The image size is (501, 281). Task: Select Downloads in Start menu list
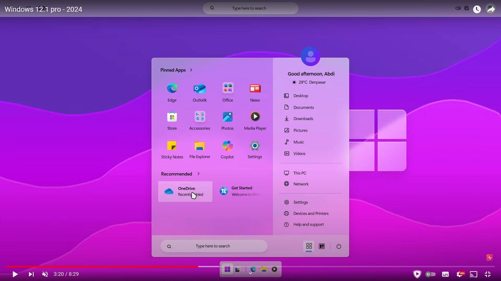pyautogui.click(x=303, y=119)
